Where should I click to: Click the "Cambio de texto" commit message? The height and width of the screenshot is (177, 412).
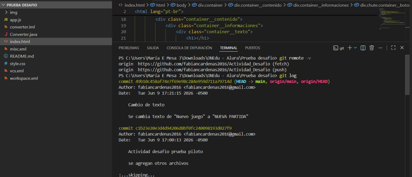click(146, 105)
